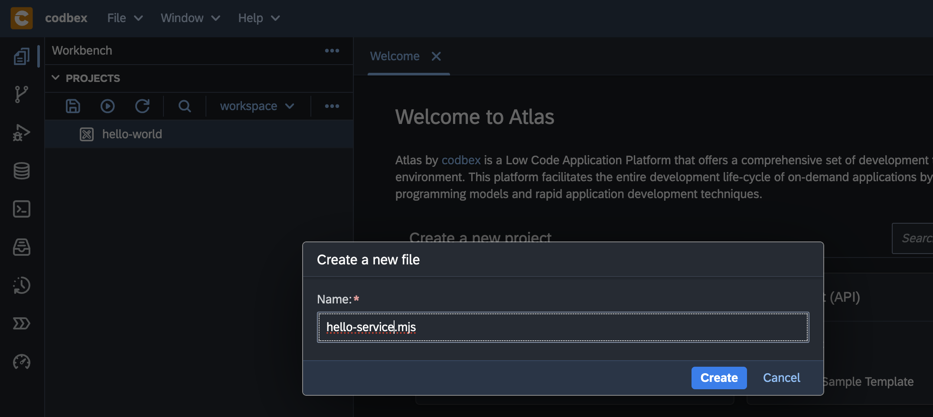
Task: Open the Monitoring gauge icon in sidebar
Action: pos(22,362)
